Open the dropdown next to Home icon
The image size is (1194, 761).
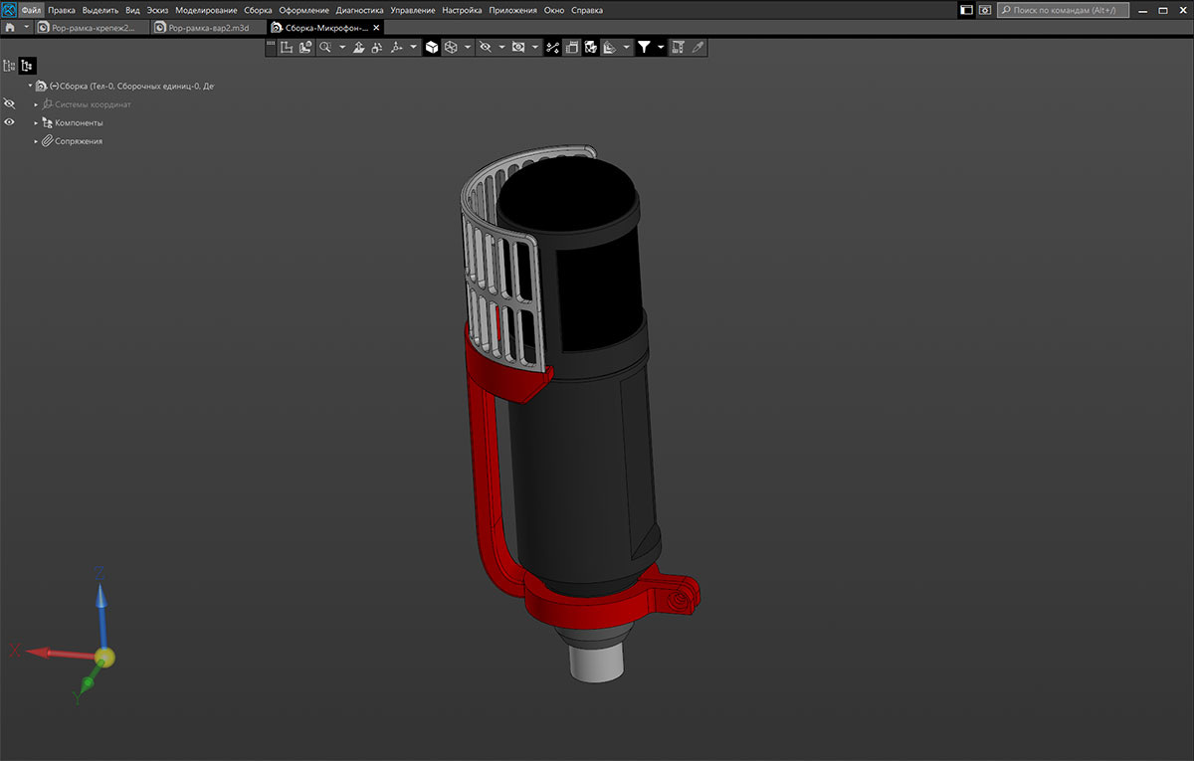click(26, 28)
